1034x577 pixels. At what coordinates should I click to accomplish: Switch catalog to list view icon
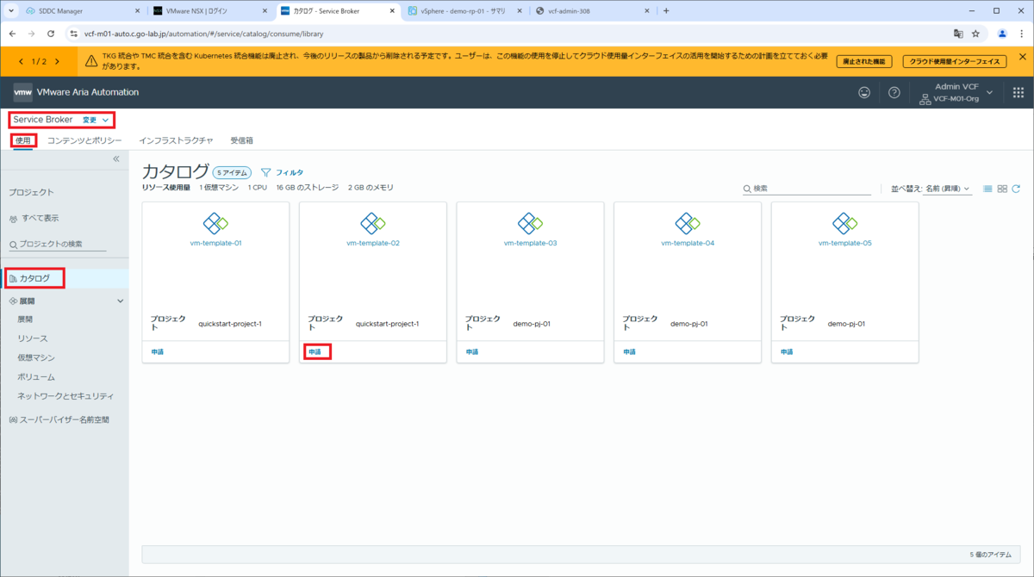[x=988, y=189]
